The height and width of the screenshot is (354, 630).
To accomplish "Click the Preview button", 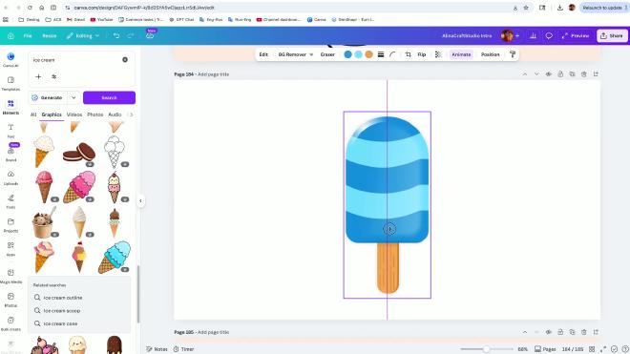I will coord(576,35).
